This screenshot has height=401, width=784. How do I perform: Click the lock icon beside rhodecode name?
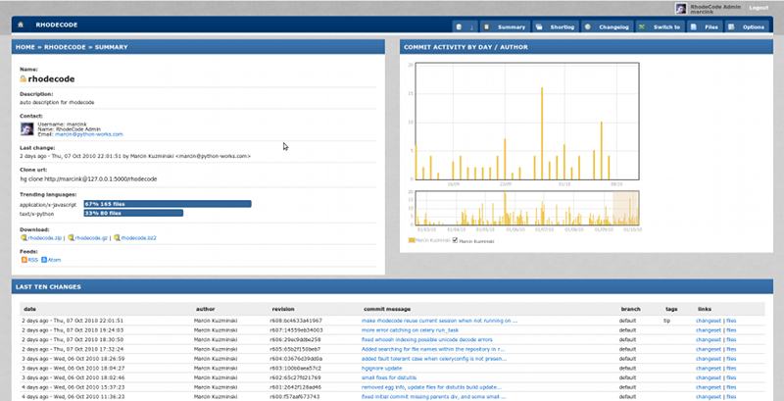coord(24,78)
